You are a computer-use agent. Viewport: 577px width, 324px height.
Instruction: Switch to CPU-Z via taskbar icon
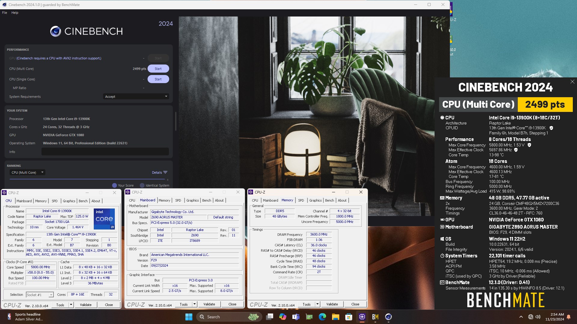(362, 317)
